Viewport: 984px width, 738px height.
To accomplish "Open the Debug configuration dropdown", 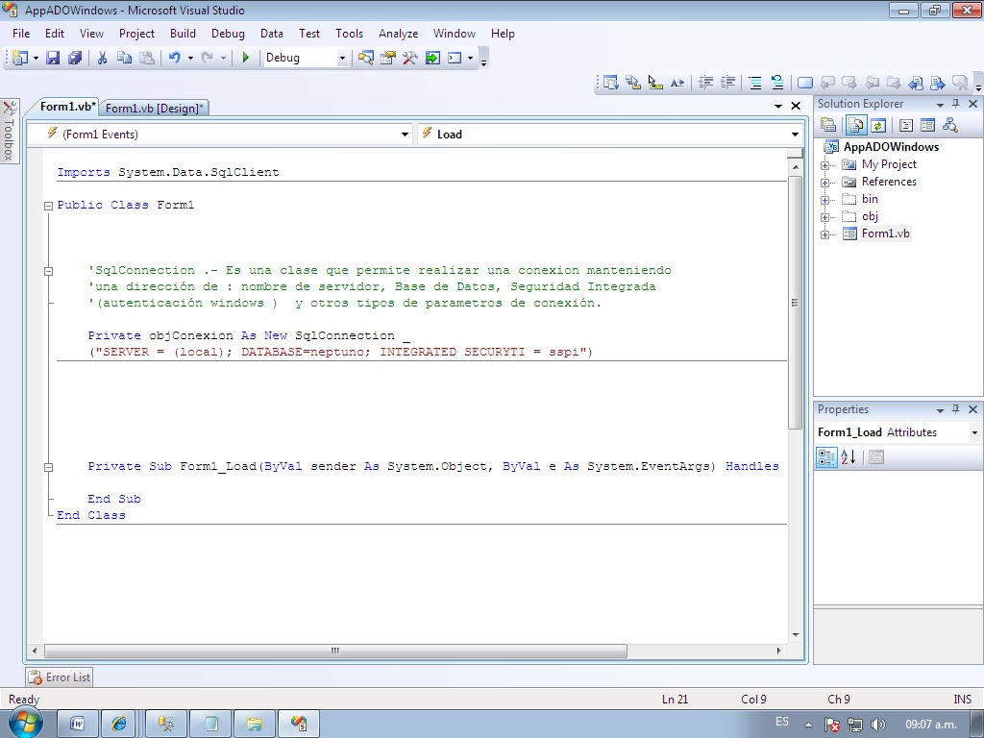I will (342, 58).
